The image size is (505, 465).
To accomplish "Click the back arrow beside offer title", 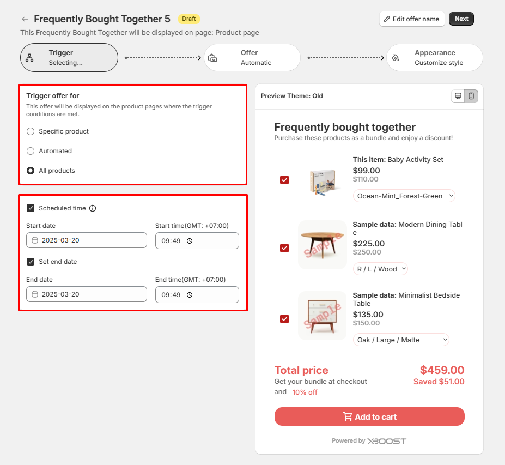I will pos(25,19).
